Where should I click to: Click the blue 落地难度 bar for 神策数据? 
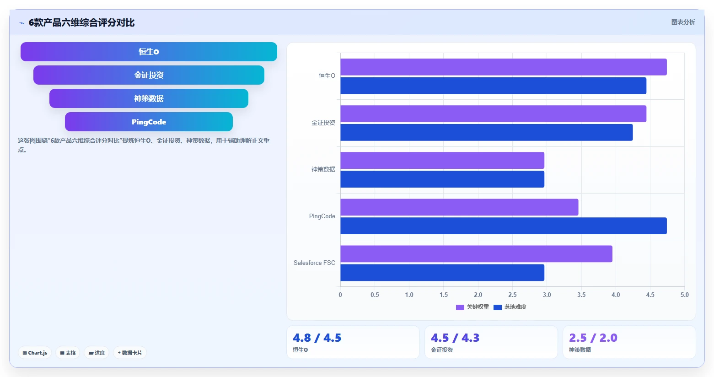coord(442,179)
